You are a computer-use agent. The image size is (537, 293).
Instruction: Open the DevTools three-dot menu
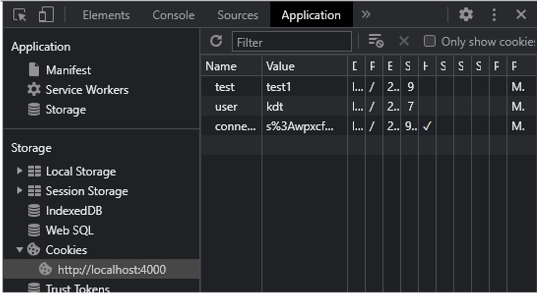coord(494,15)
